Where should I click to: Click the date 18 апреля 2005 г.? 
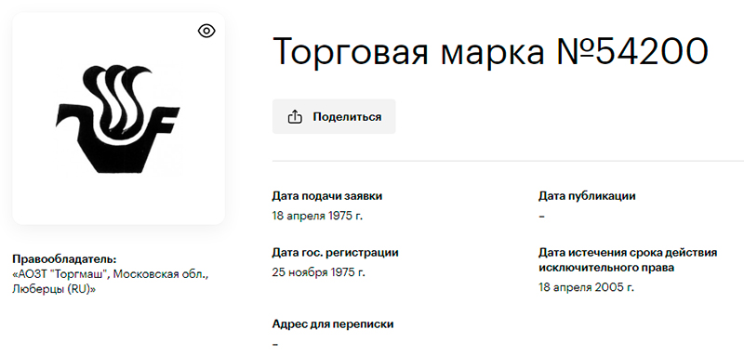click(x=586, y=287)
